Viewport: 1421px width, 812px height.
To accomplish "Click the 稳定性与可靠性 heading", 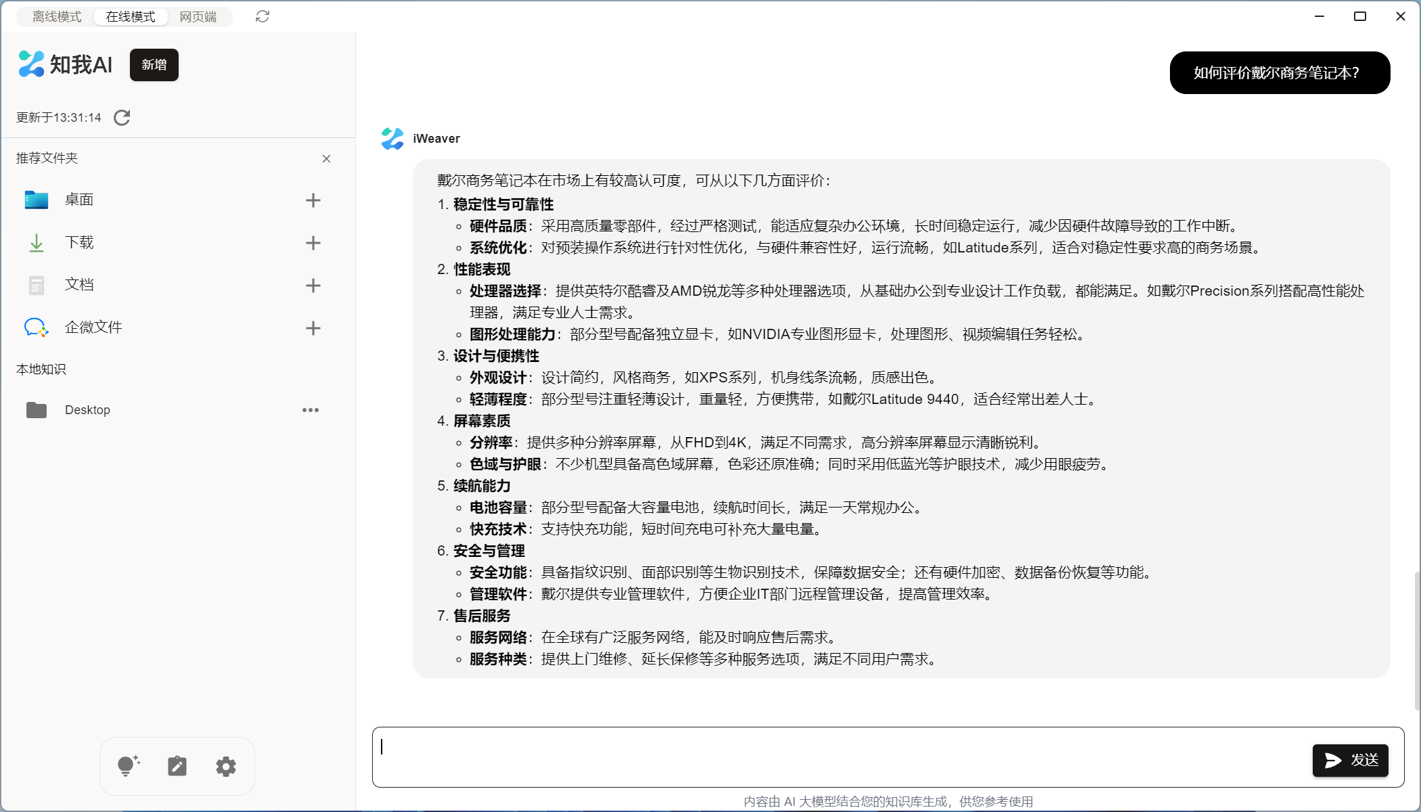I will click(x=503, y=204).
